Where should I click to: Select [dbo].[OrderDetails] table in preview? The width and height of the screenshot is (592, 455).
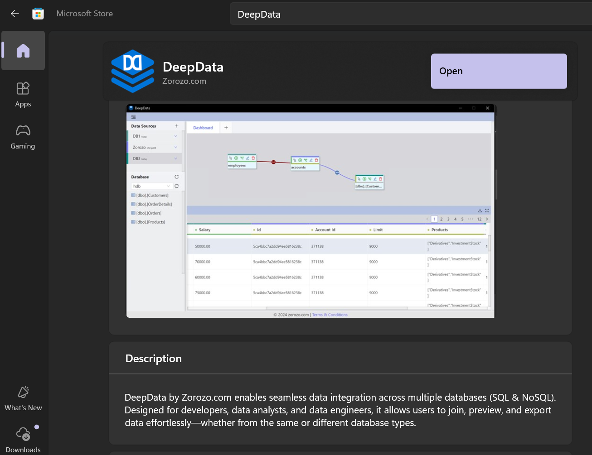[x=154, y=204]
